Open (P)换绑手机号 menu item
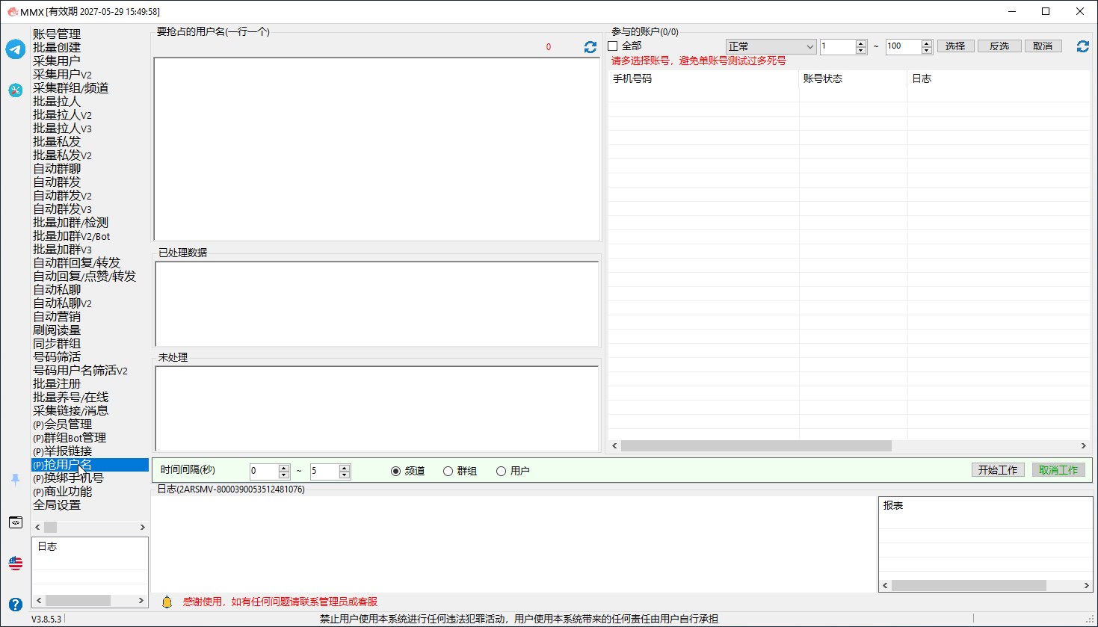1098x627 pixels. coord(69,478)
